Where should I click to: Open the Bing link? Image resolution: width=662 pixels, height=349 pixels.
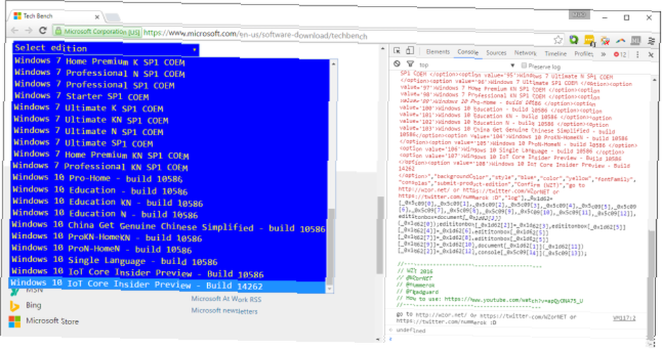(33, 305)
